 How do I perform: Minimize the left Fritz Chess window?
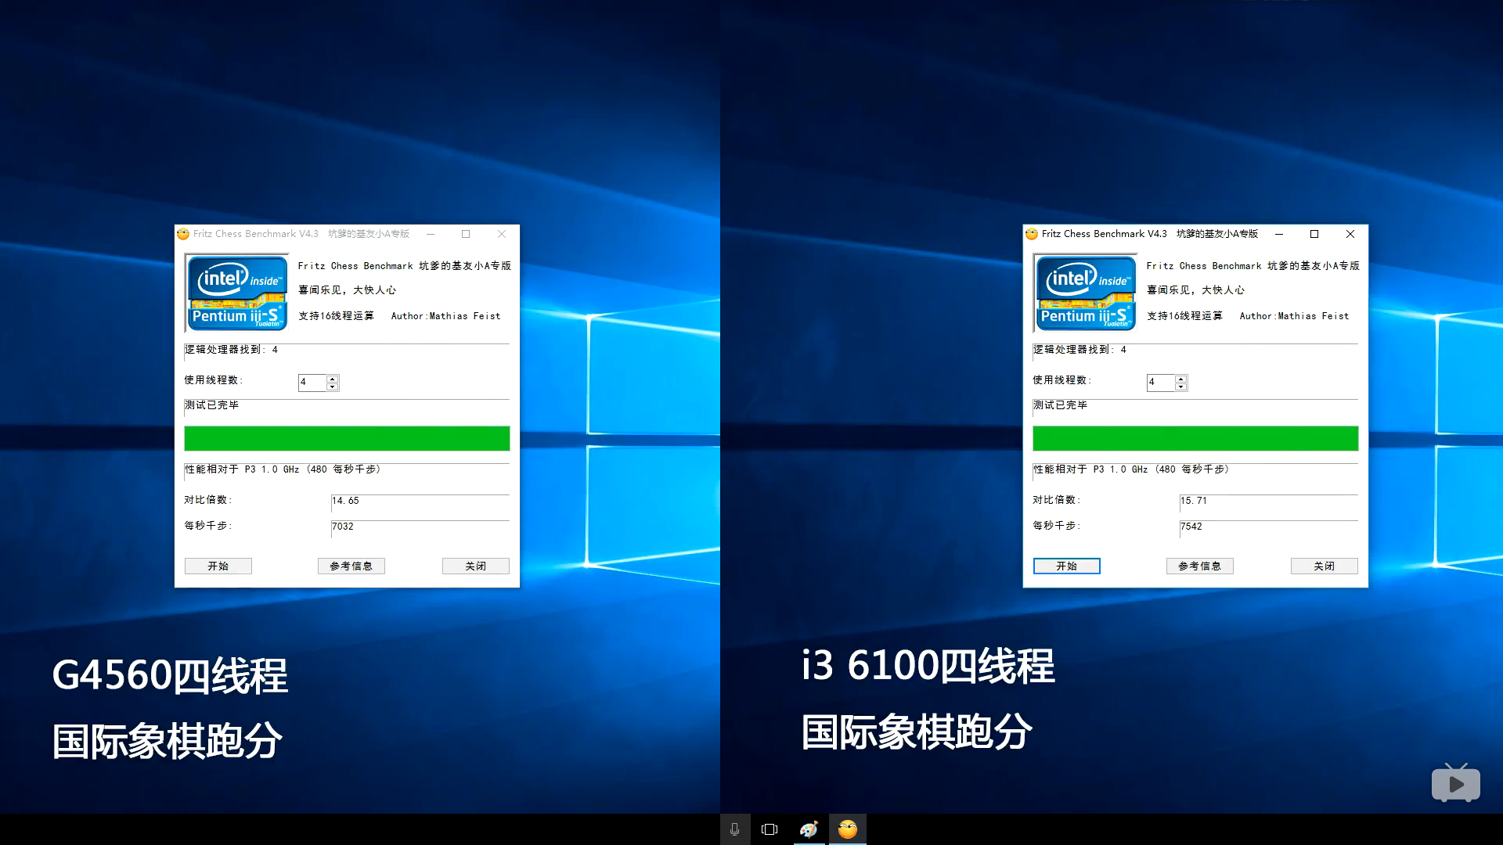coord(430,234)
